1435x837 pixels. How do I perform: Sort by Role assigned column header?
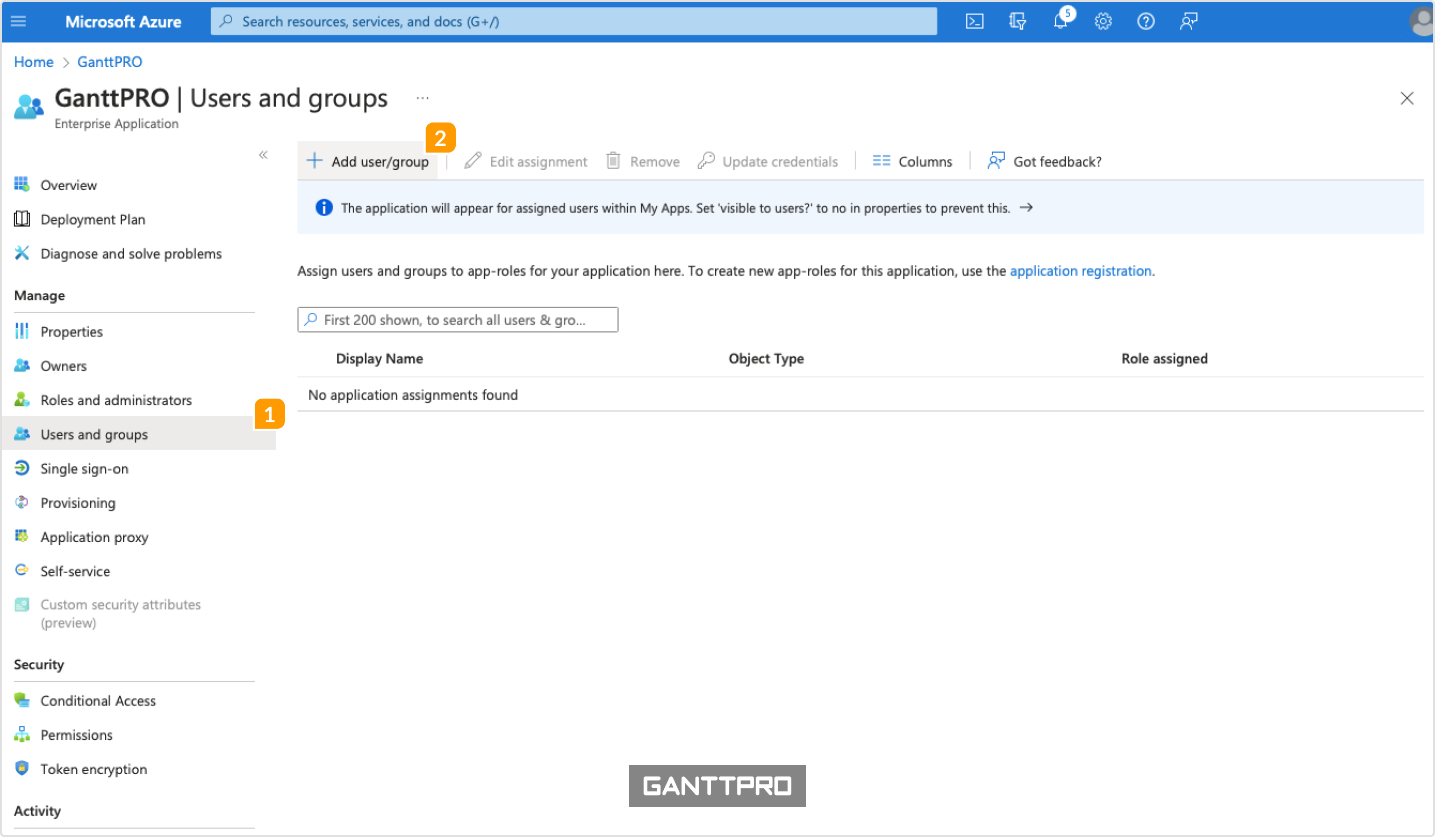1164,358
